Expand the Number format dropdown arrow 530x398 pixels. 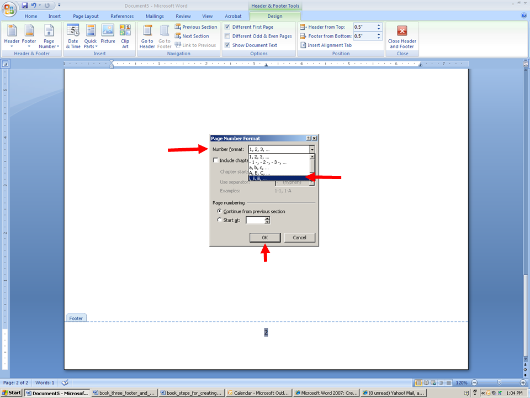(x=311, y=149)
